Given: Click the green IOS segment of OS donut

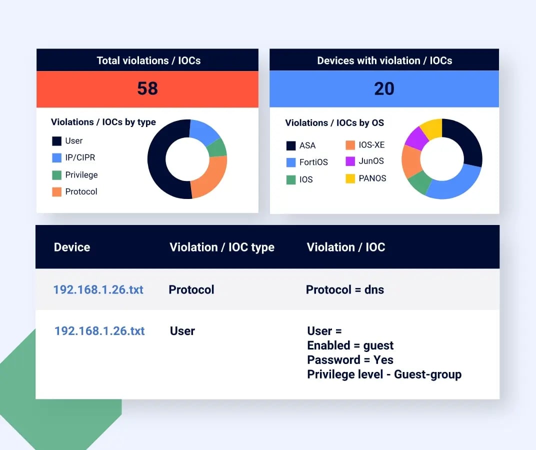Looking at the screenshot, I should tap(420, 182).
